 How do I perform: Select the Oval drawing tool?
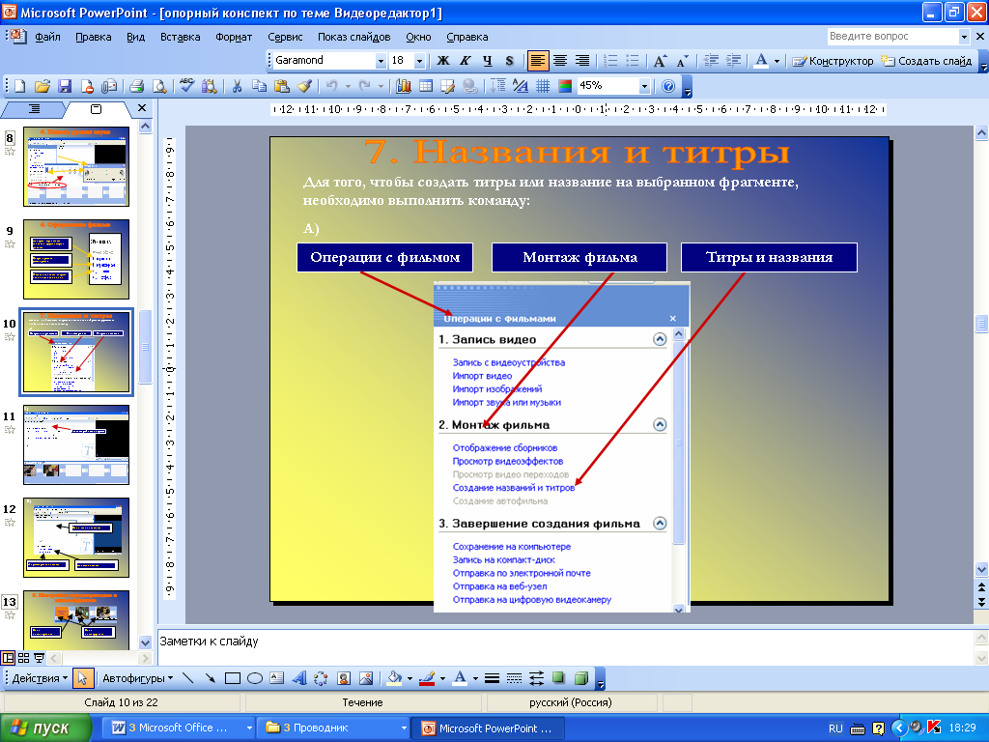coord(255,678)
